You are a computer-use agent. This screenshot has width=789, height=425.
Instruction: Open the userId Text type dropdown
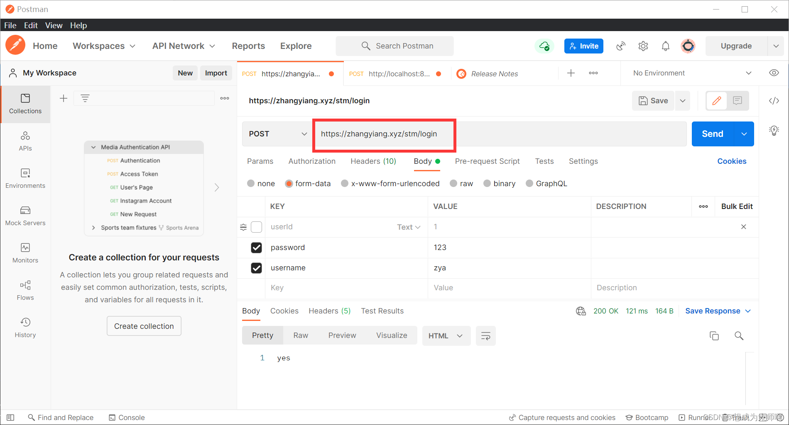click(x=409, y=227)
